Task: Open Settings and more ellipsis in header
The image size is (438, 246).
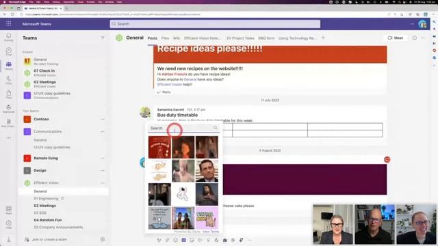Action: pos(412,24)
